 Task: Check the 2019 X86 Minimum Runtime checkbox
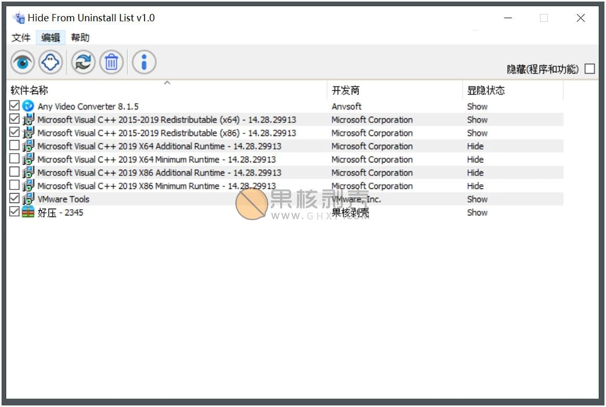(15, 185)
